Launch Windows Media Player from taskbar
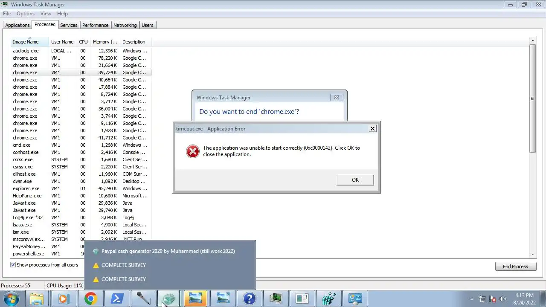 coord(64,298)
